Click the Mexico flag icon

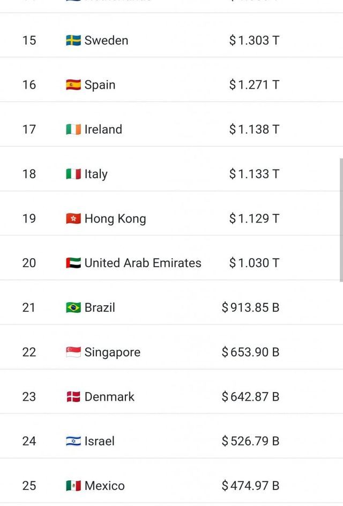coord(73,486)
